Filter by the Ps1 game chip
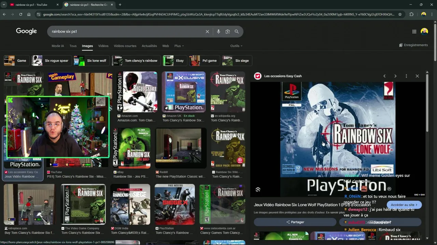437x245 pixels. (205, 61)
